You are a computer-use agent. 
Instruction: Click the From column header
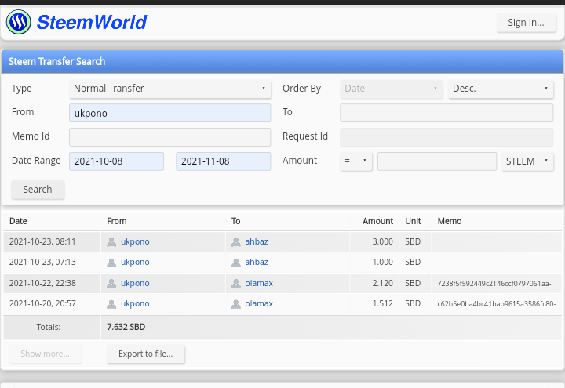(117, 221)
